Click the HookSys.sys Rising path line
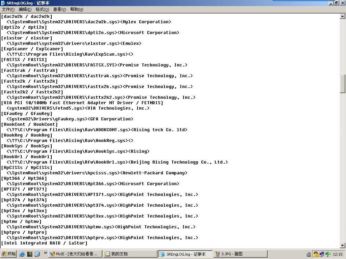This screenshot has width=346, height=259. [78, 151]
